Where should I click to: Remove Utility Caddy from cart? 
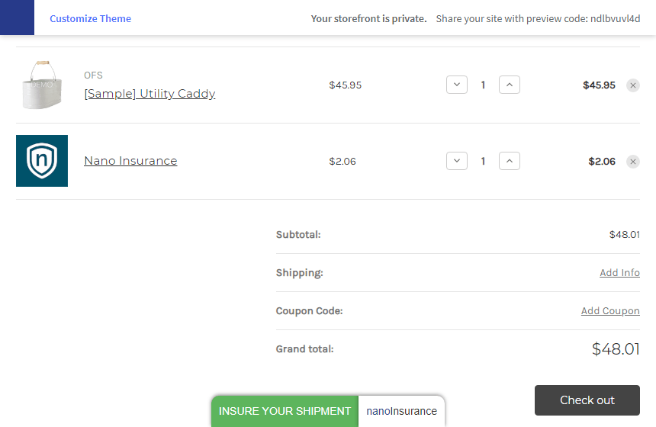click(633, 85)
